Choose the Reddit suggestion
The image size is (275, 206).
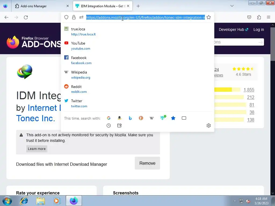pyautogui.click(x=137, y=89)
